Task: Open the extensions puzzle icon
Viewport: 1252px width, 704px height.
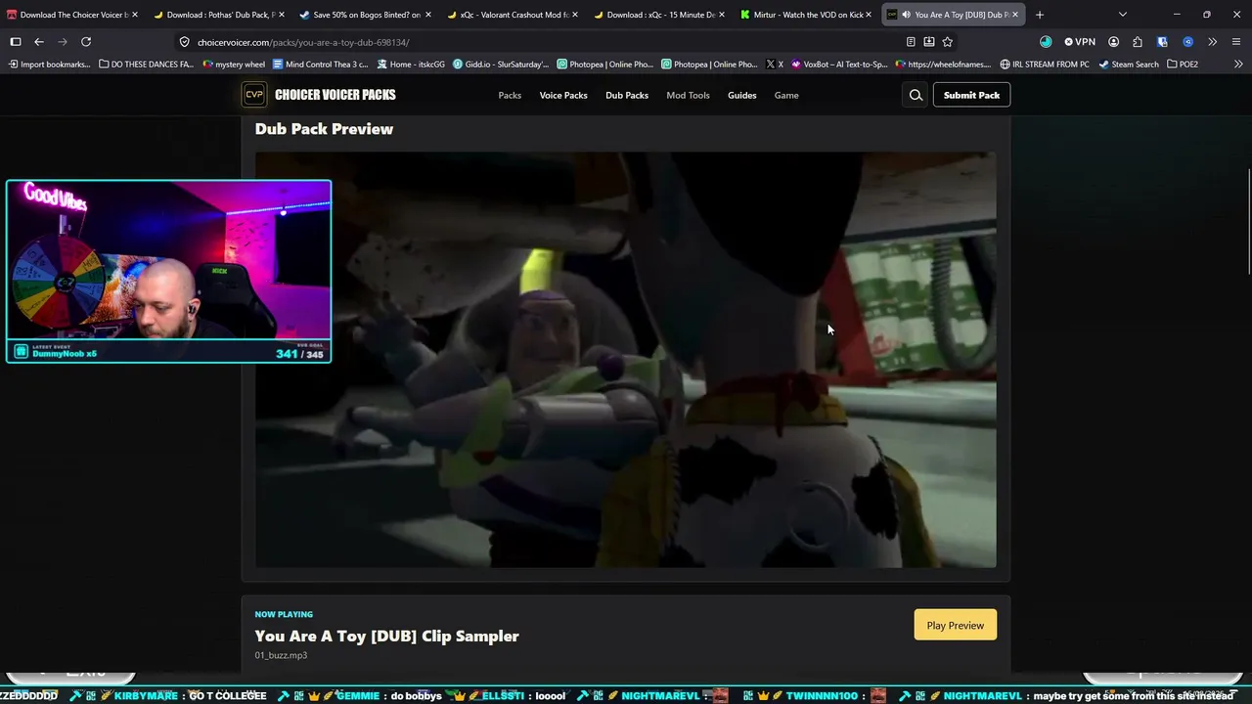Action: (1138, 42)
